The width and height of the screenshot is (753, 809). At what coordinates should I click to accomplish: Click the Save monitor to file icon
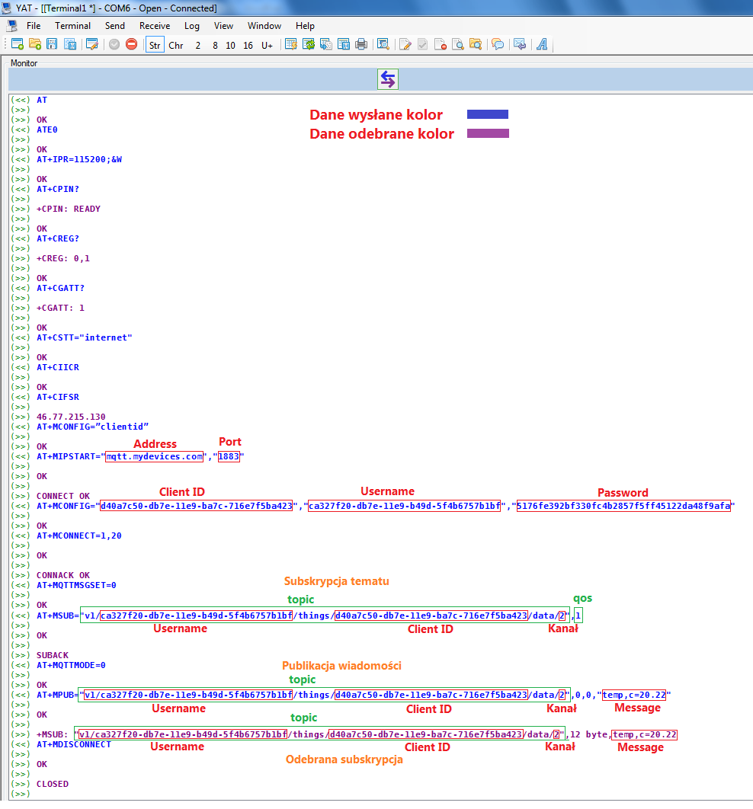[x=344, y=44]
